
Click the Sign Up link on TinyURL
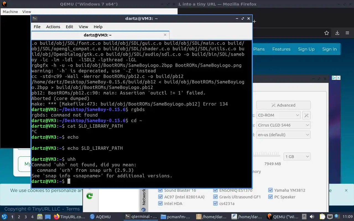click(x=306, y=49)
